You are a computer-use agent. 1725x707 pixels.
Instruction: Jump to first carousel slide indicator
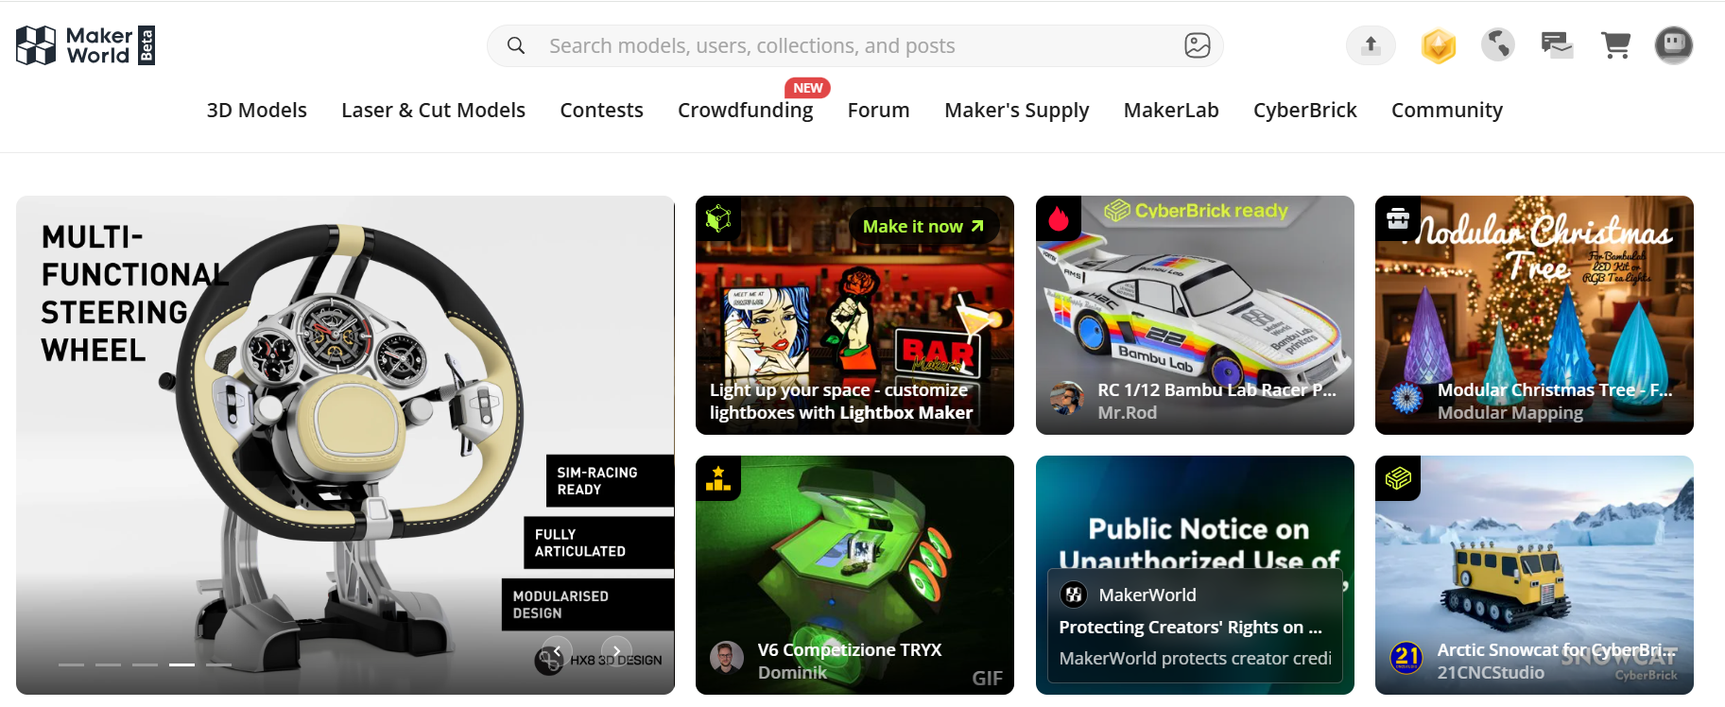71,664
